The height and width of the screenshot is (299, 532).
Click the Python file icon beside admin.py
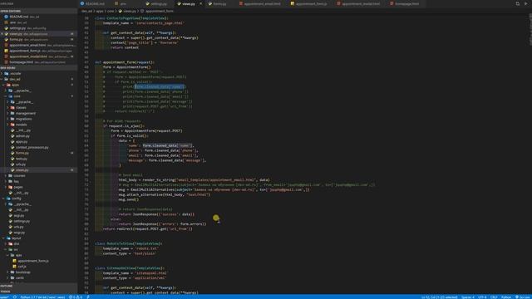point(12,136)
